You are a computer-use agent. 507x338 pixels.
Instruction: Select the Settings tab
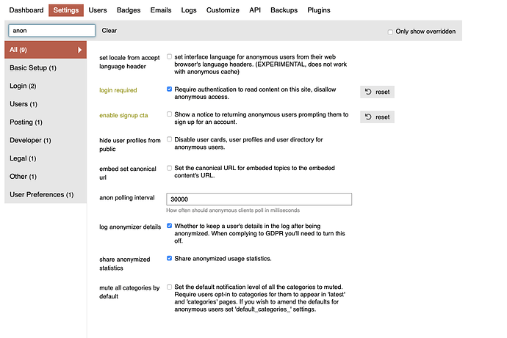click(66, 10)
